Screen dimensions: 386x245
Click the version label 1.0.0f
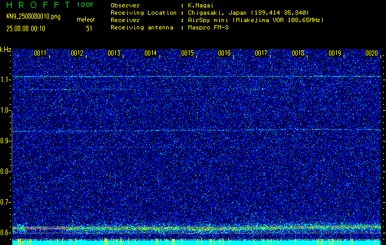(x=85, y=5)
